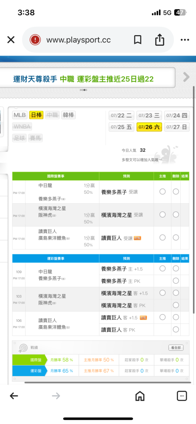196x424 pixels.
Task: Tap the red site security warning icon
Action: (x=35, y=40)
